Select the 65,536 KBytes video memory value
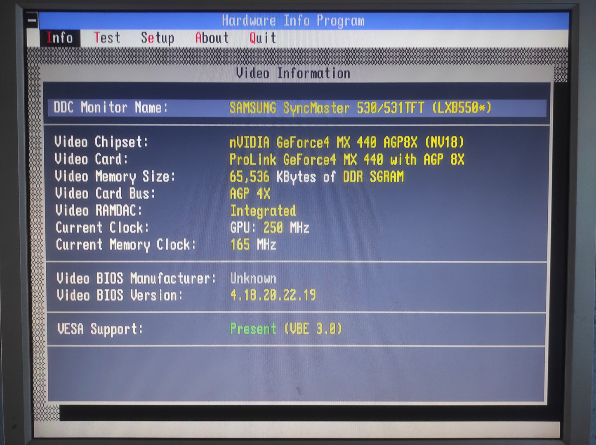Viewport: 596px width, 445px height. click(316, 177)
